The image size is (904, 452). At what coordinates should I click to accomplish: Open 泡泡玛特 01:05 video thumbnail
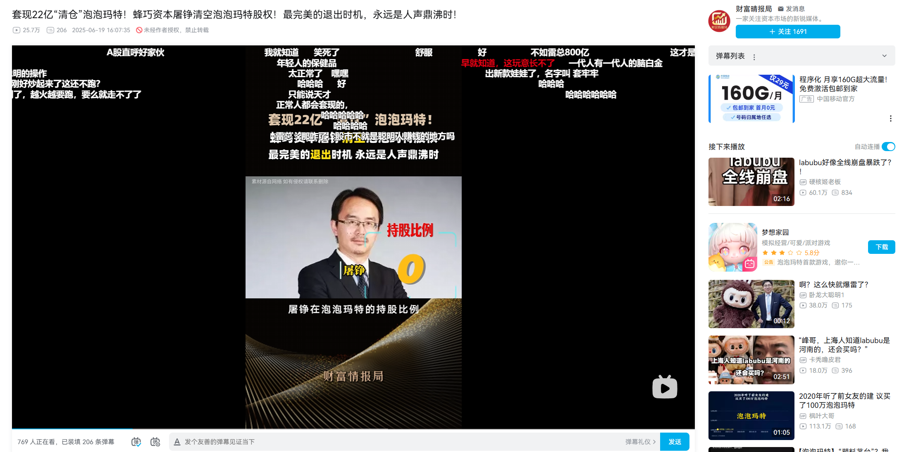[x=751, y=416]
